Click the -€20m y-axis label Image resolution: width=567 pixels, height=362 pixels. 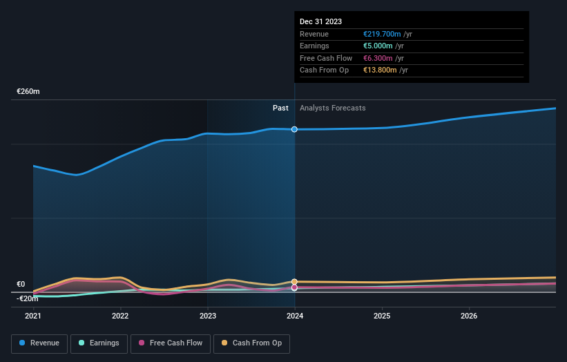pos(28,298)
